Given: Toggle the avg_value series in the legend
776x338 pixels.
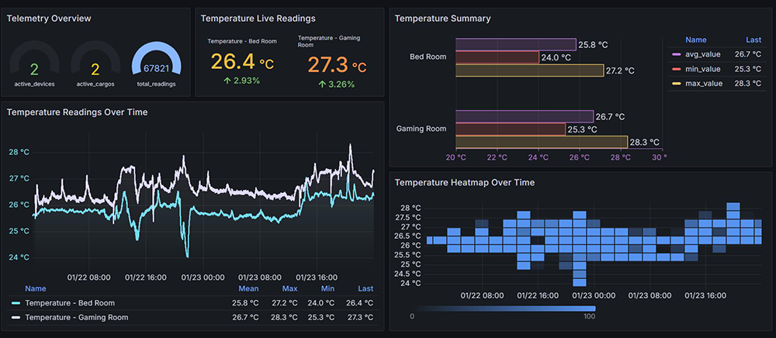Looking at the screenshot, I should point(696,54).
